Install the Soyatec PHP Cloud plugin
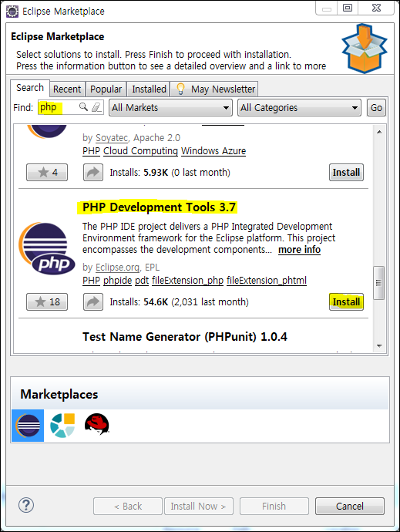The width and height of the screenshot is (400, 532). pyautogui.click(x=346, y=173)
